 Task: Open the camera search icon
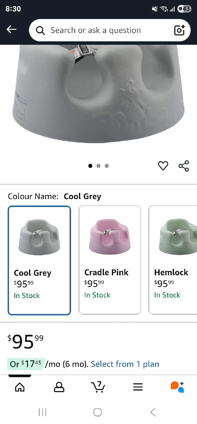[x=179, y=30]
